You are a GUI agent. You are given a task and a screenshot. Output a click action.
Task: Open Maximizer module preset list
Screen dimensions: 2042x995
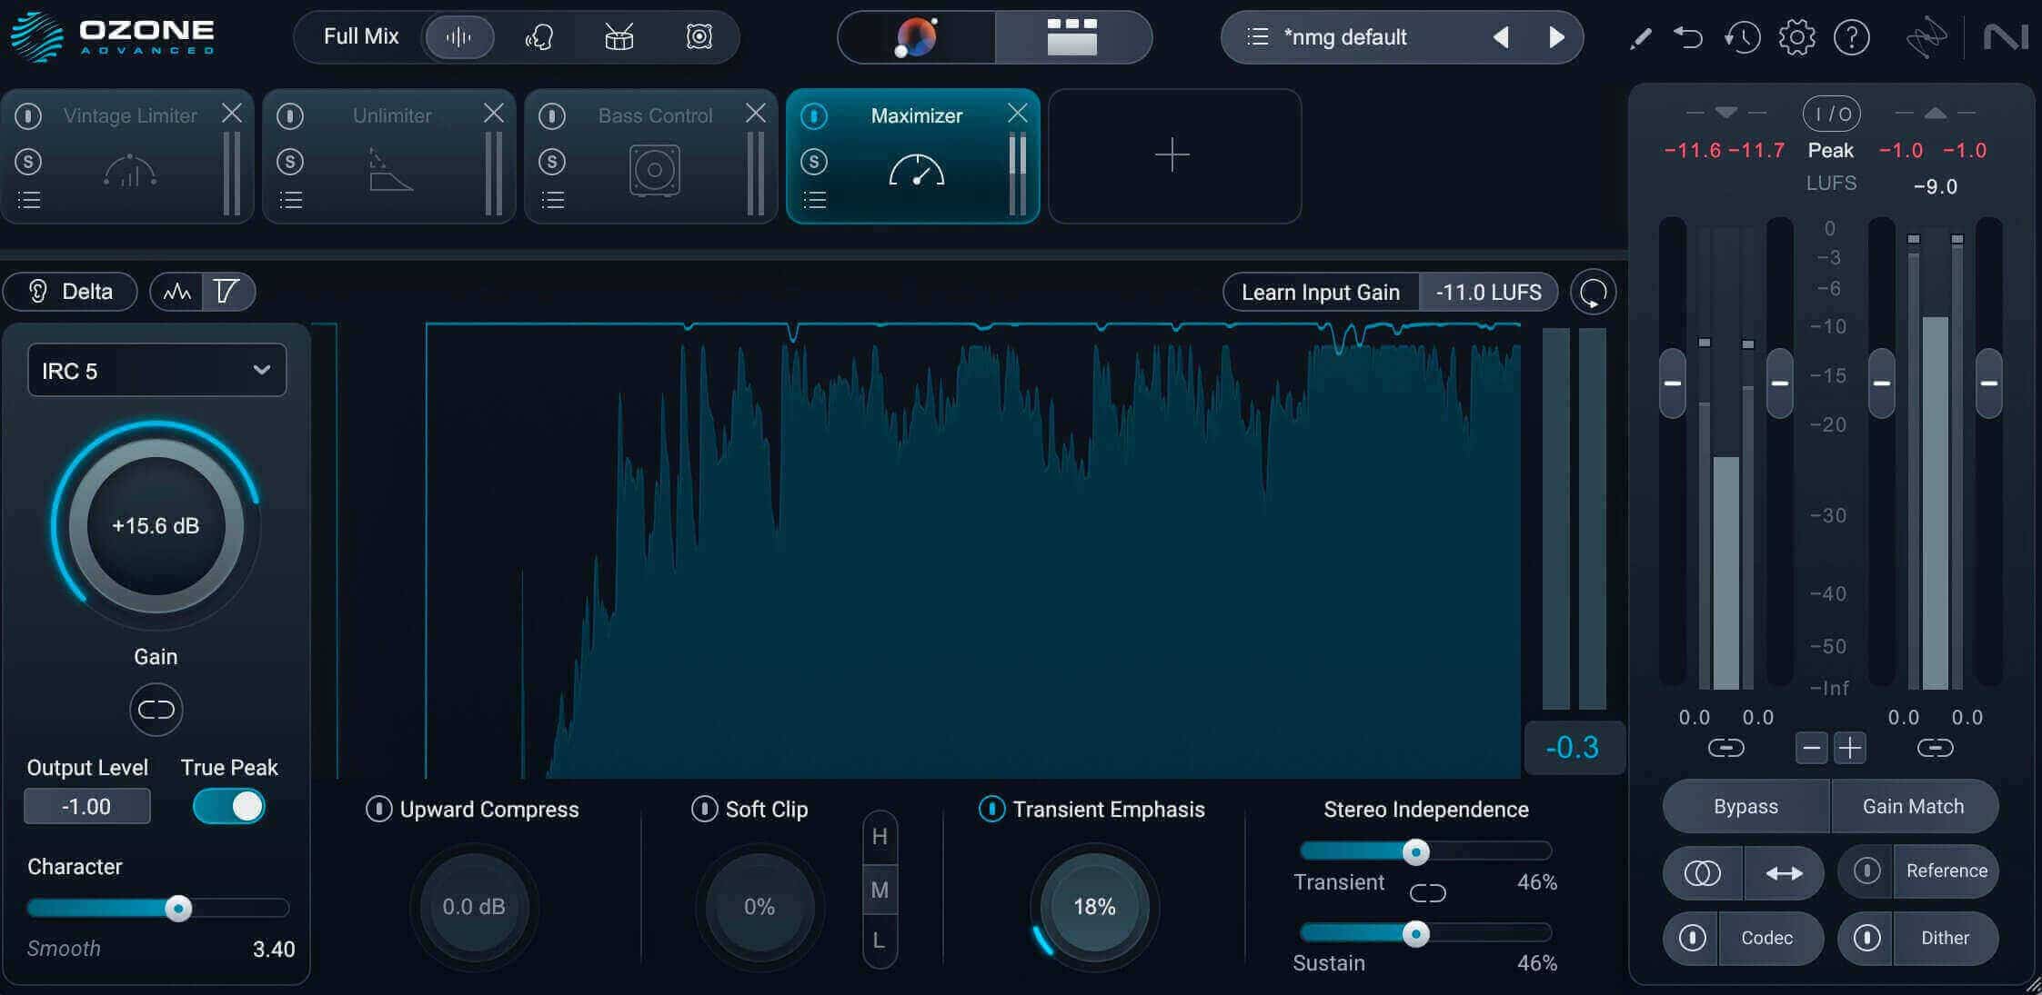(x=815, y=200)
